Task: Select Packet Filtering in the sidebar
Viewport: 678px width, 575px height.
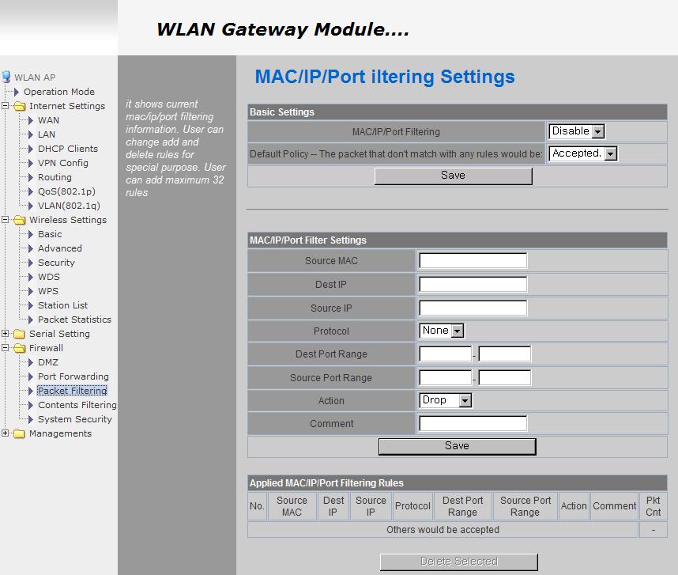Action: [73, 391]
